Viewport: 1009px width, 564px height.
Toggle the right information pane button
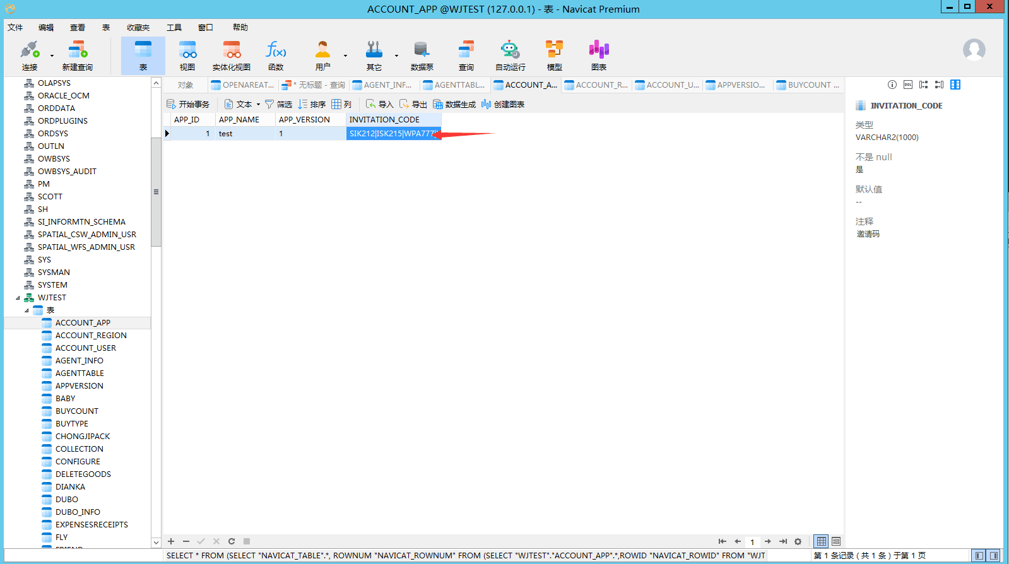[994, 556]
